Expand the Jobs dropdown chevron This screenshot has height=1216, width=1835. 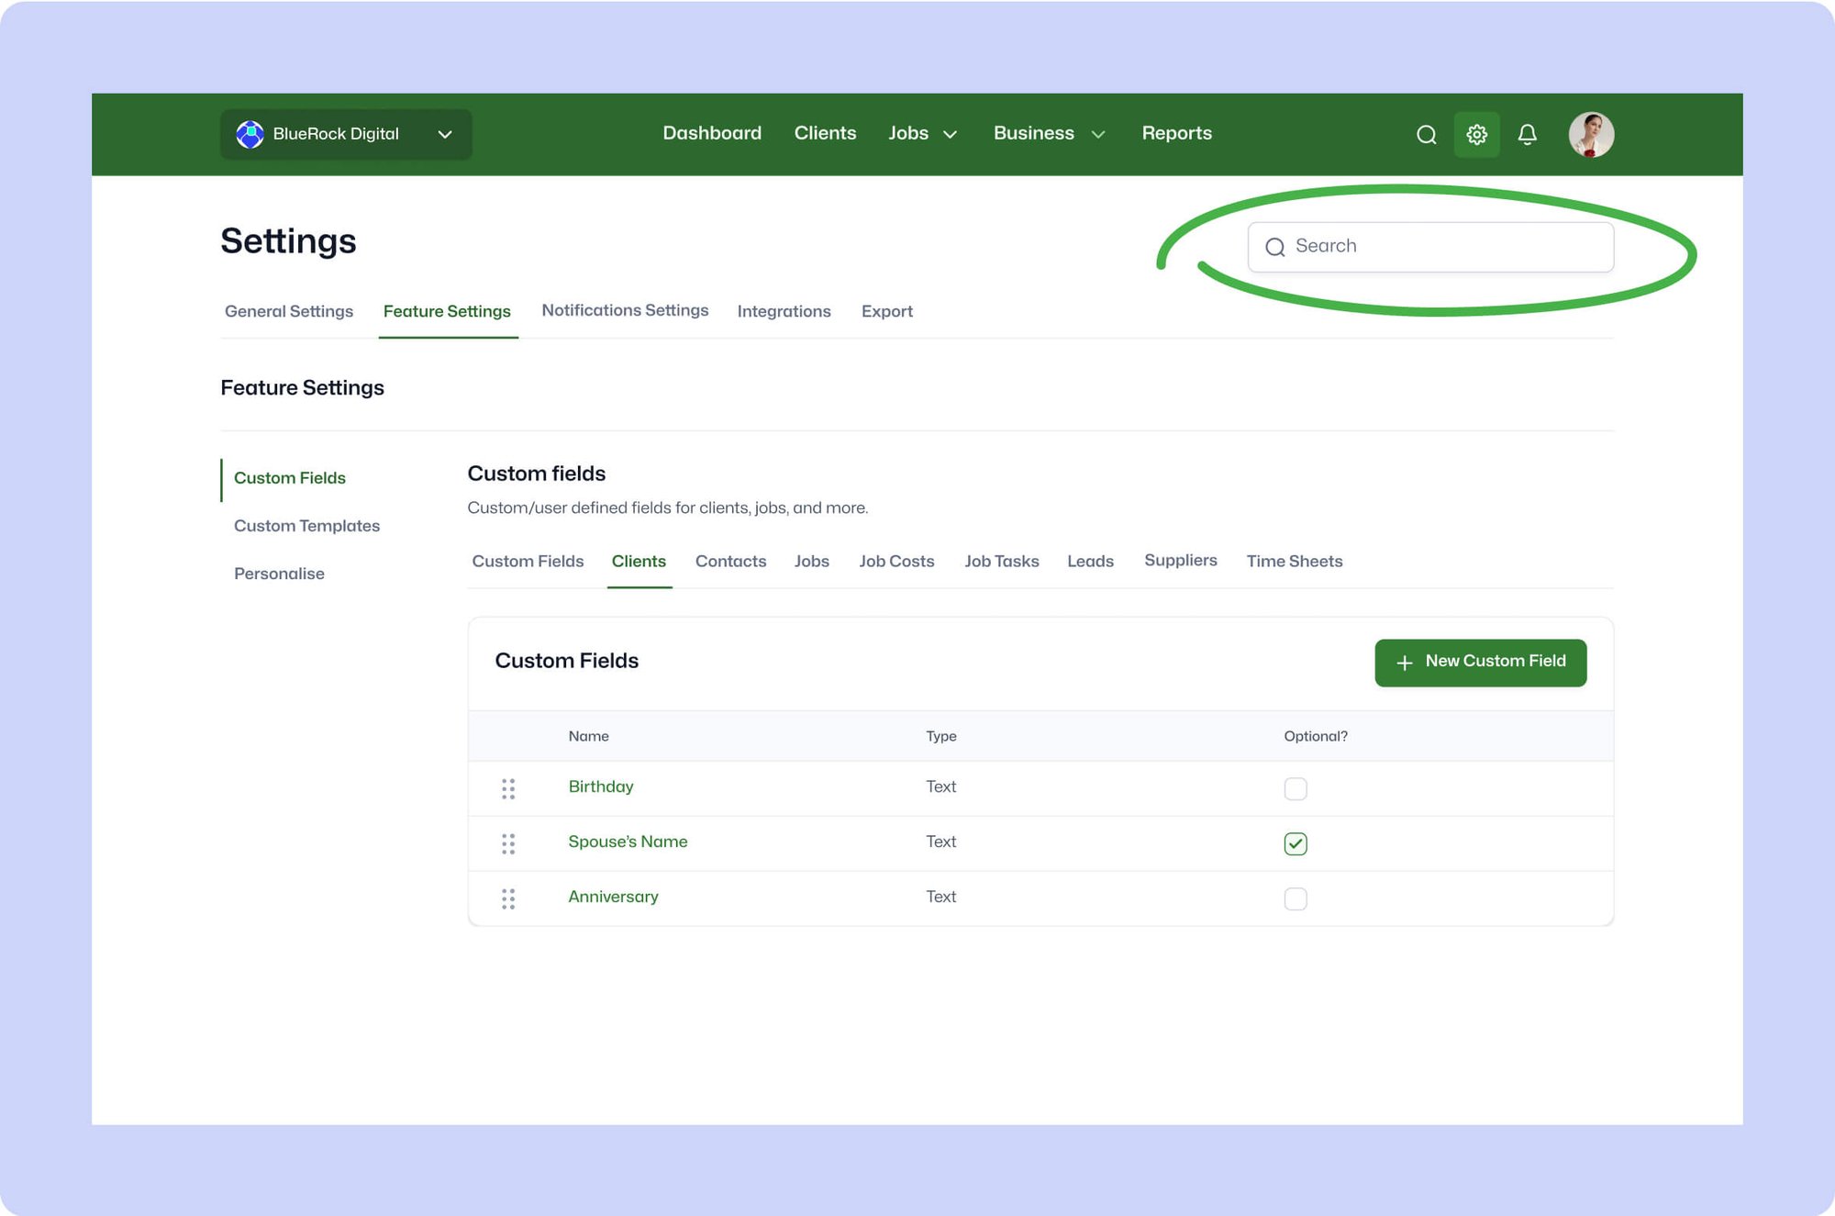pyautogui.click(x=951, y=135)
